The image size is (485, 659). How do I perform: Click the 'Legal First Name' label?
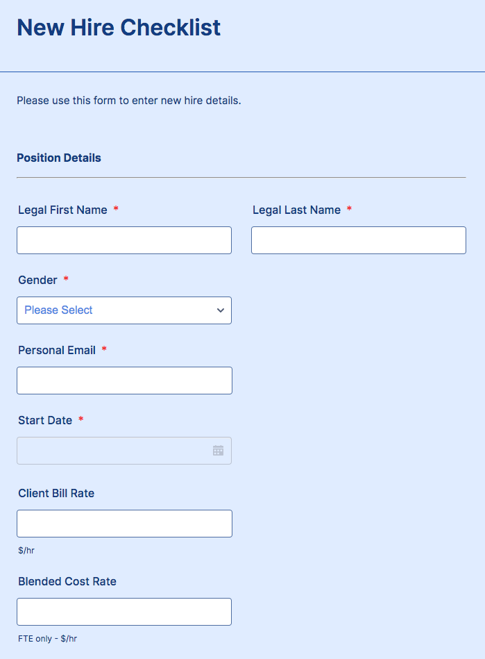click(x=62, y=210)
